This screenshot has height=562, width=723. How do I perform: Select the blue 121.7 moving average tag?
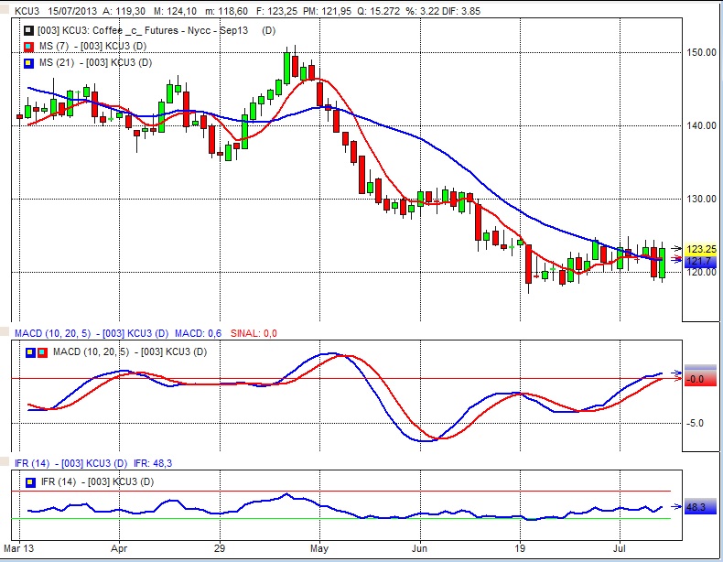(x=700, y=261)
